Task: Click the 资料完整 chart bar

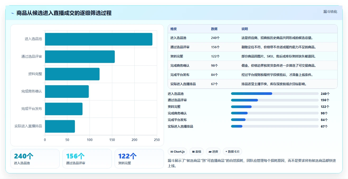Action: tap(72, 74)
